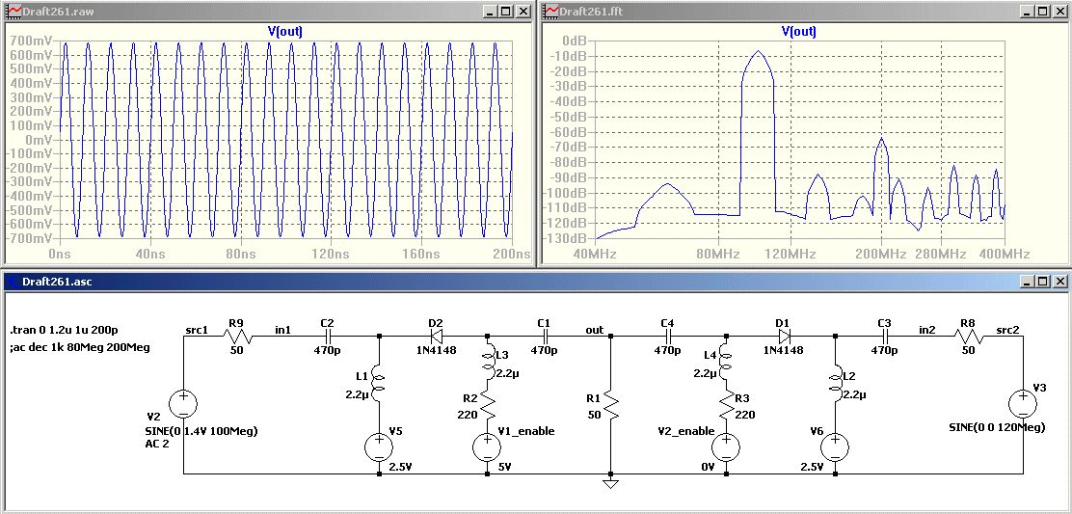Select capacitor C2 symbol after in1
The image size is (1072, 514).
[327, 336]
